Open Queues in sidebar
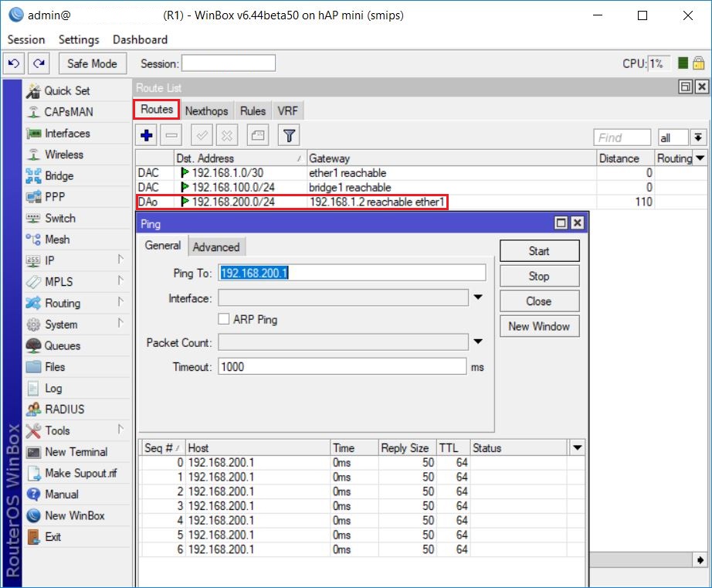712x588 pixels. click(63, 346)
